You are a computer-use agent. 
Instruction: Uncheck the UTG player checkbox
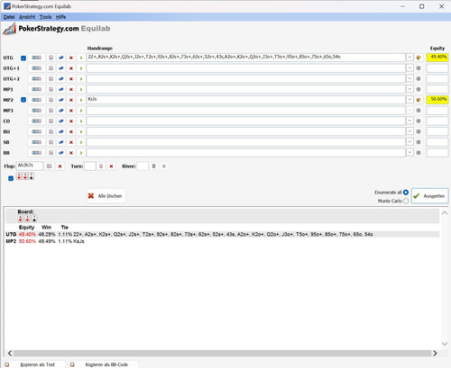tap(23, 58)
